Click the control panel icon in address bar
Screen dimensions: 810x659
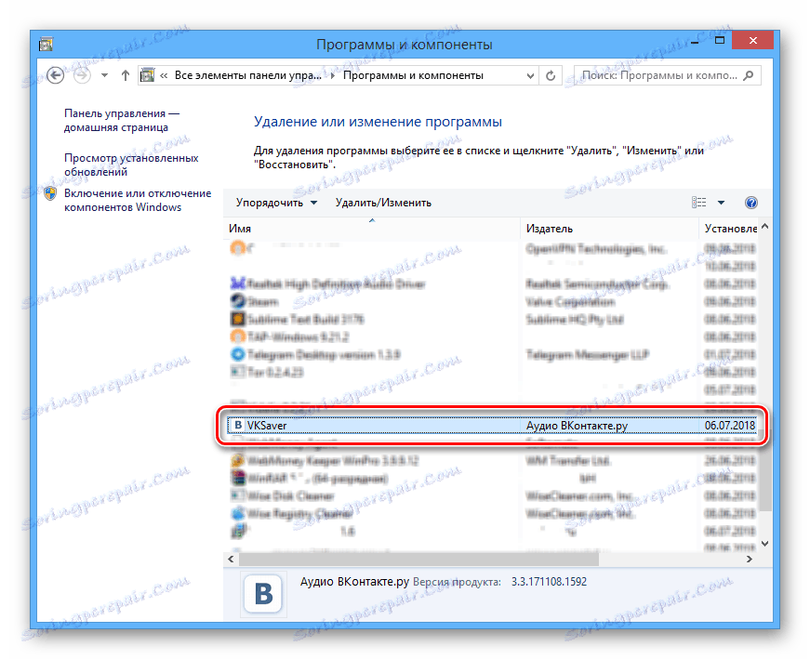(148, 75)
